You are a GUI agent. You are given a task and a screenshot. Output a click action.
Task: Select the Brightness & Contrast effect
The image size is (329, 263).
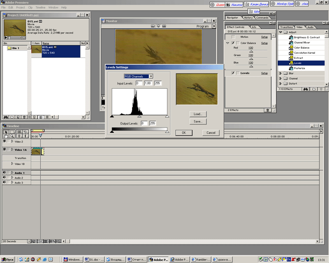(x=307, y=37)
